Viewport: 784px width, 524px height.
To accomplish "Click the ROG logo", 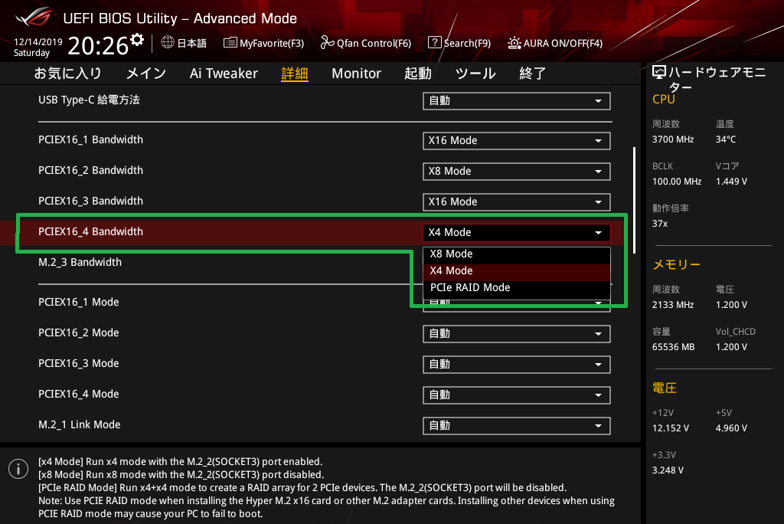I will click(x=34, y=17).
